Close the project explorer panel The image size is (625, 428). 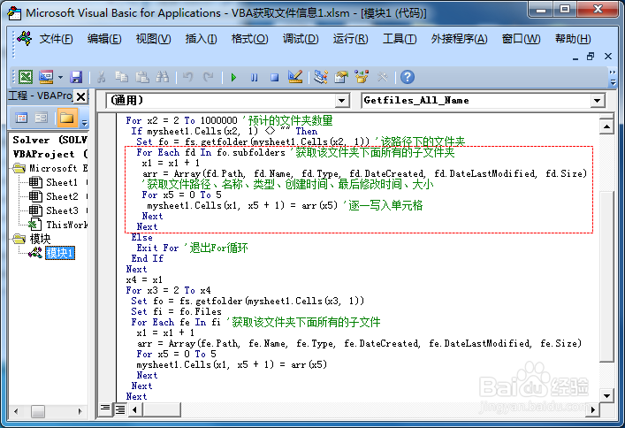pyautogui.click(x=81, y=96)
